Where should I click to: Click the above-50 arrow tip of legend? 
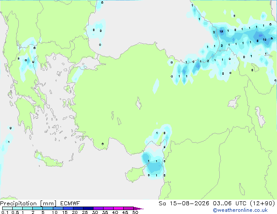click(138, 208)
